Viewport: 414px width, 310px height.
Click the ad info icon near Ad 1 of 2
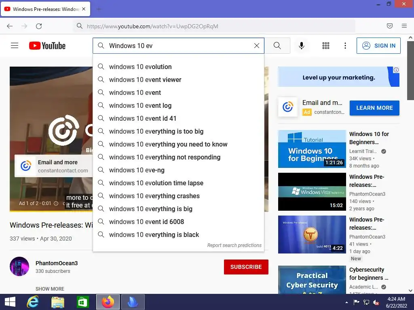click(56, 203)
